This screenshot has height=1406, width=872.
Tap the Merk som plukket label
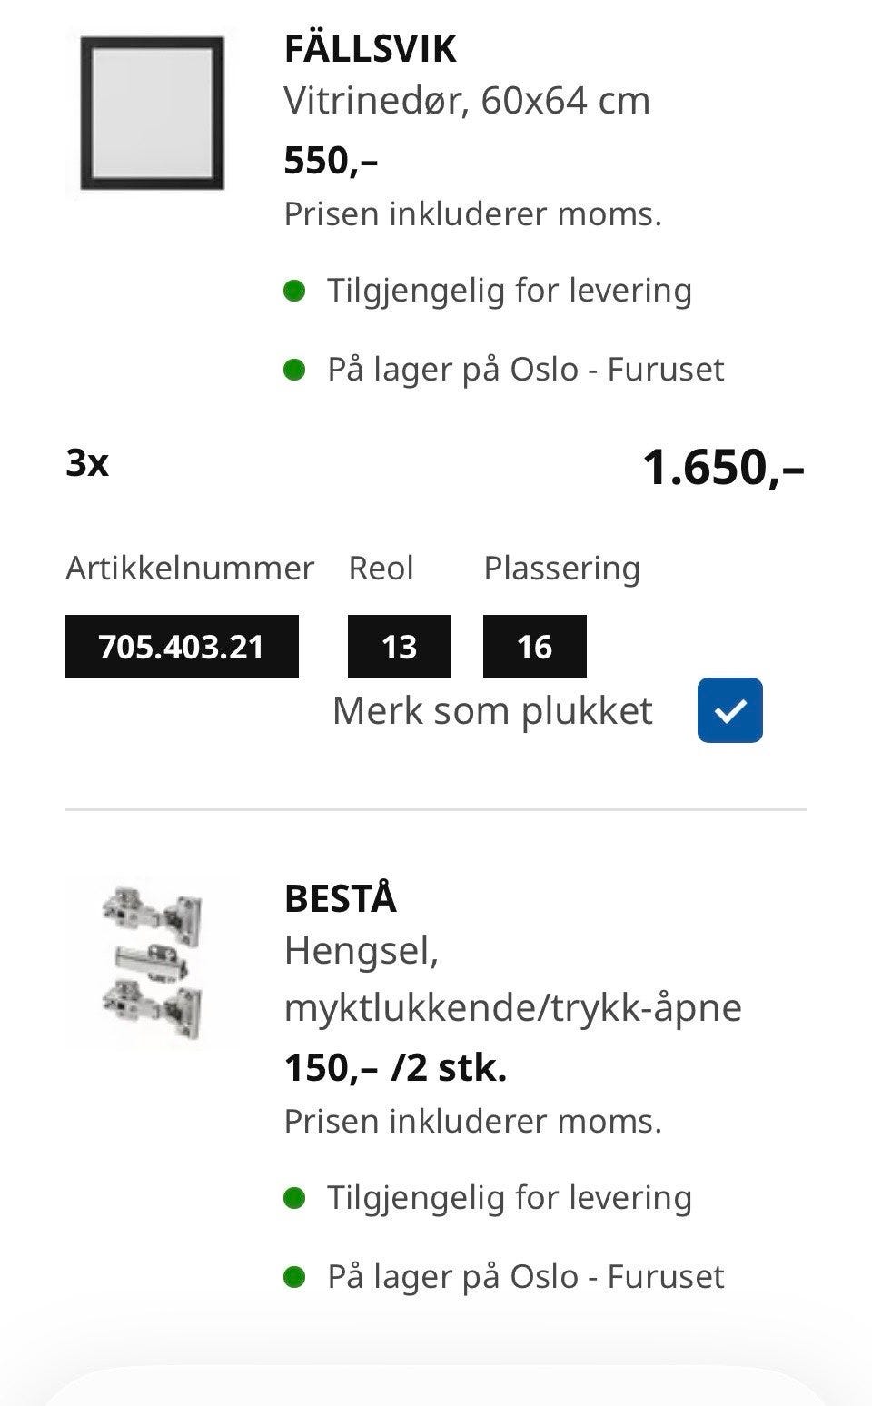[x=492, y=710]
